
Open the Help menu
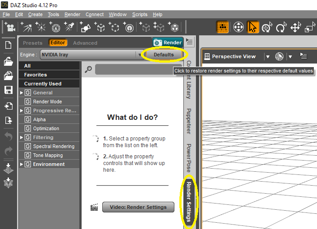coord(157,14)
